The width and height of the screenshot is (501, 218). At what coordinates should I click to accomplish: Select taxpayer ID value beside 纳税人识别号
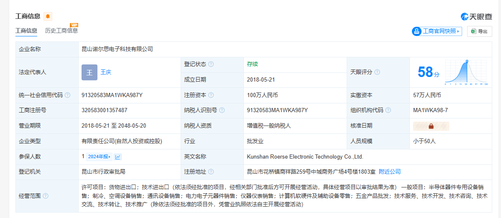pos(277,110)
